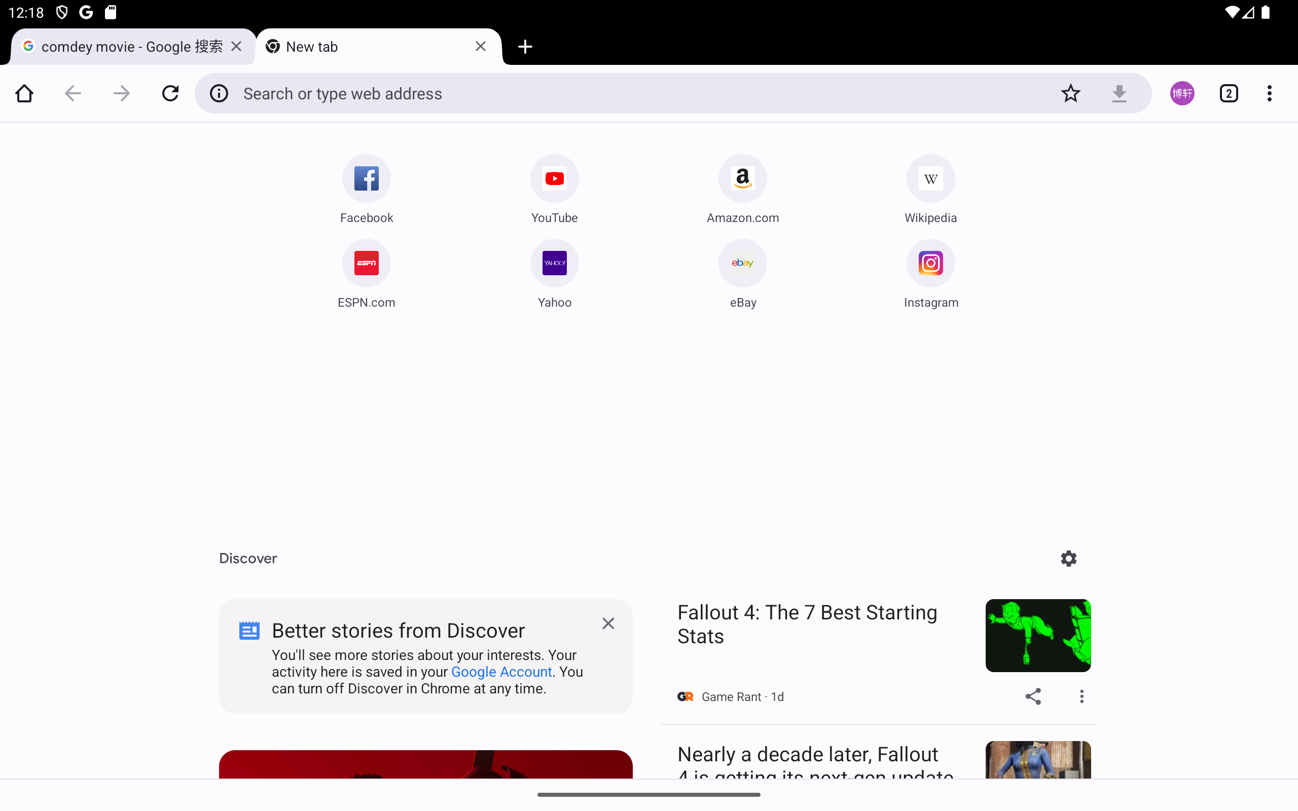Click the Discover section heading

tap(248, 559)
